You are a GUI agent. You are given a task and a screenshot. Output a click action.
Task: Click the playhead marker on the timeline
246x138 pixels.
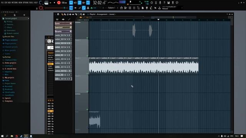coord(158,20)
